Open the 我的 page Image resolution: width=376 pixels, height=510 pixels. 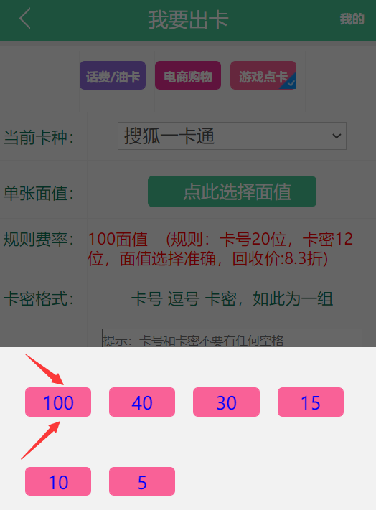point(352,19)
